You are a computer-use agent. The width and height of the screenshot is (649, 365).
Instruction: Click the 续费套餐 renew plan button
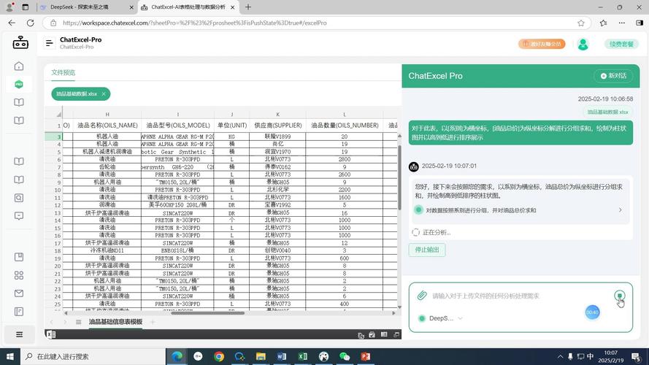(x=621, y=44)
